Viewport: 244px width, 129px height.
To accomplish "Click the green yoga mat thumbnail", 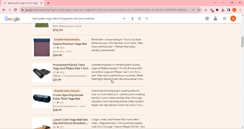I will [42, 25].
